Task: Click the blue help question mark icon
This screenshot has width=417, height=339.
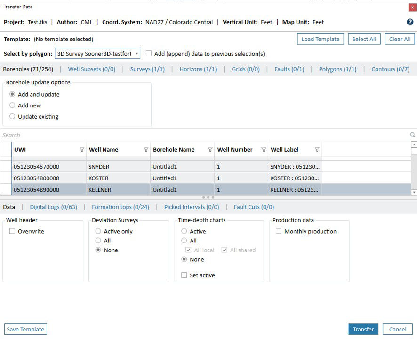Action: point(410,22)
